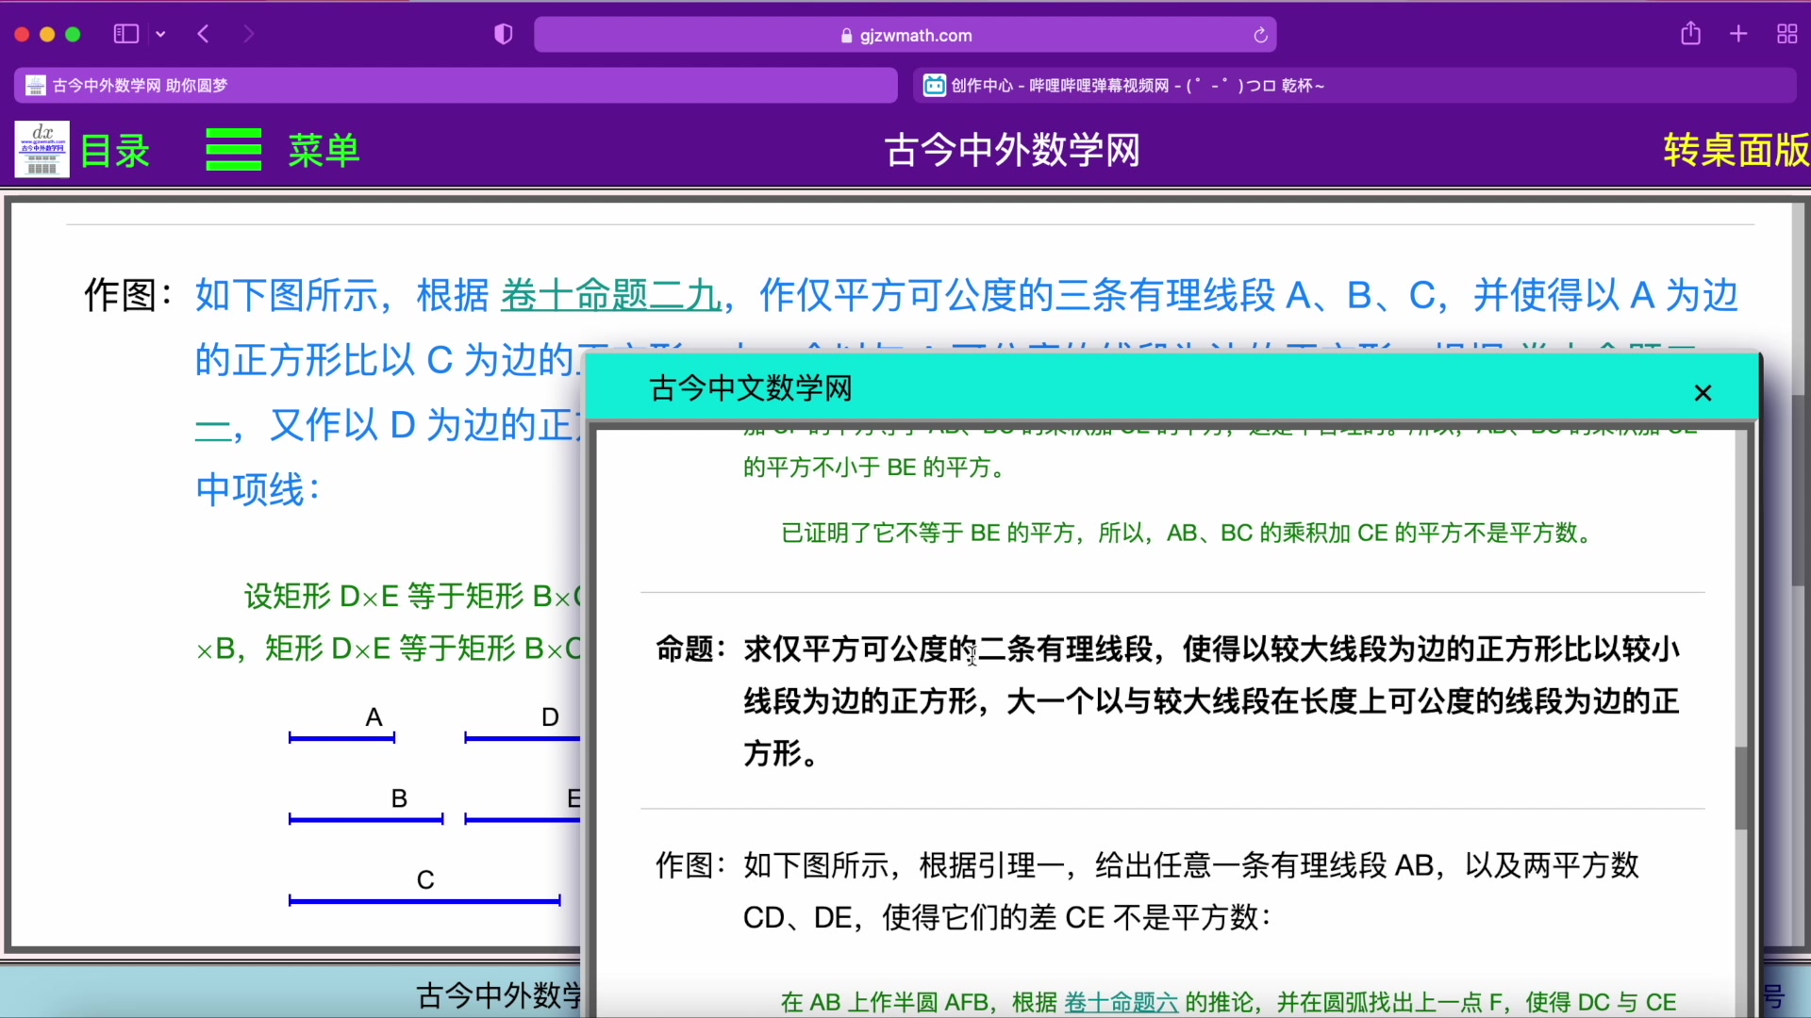Go forward with the forward arrow
This screenshot has width=1811, height=1018.
click(x=248, y=34)
